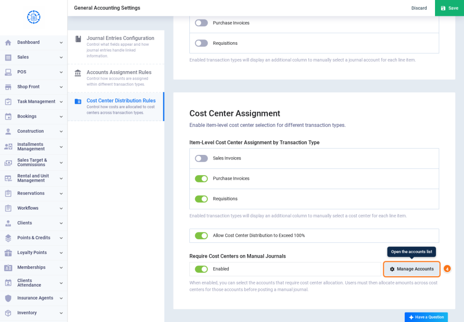Expand the POS chevron

point(61,72)
